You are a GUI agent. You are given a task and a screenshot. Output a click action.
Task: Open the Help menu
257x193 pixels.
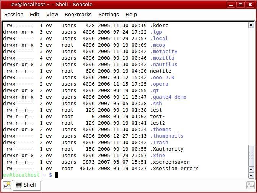coord(131,15)
